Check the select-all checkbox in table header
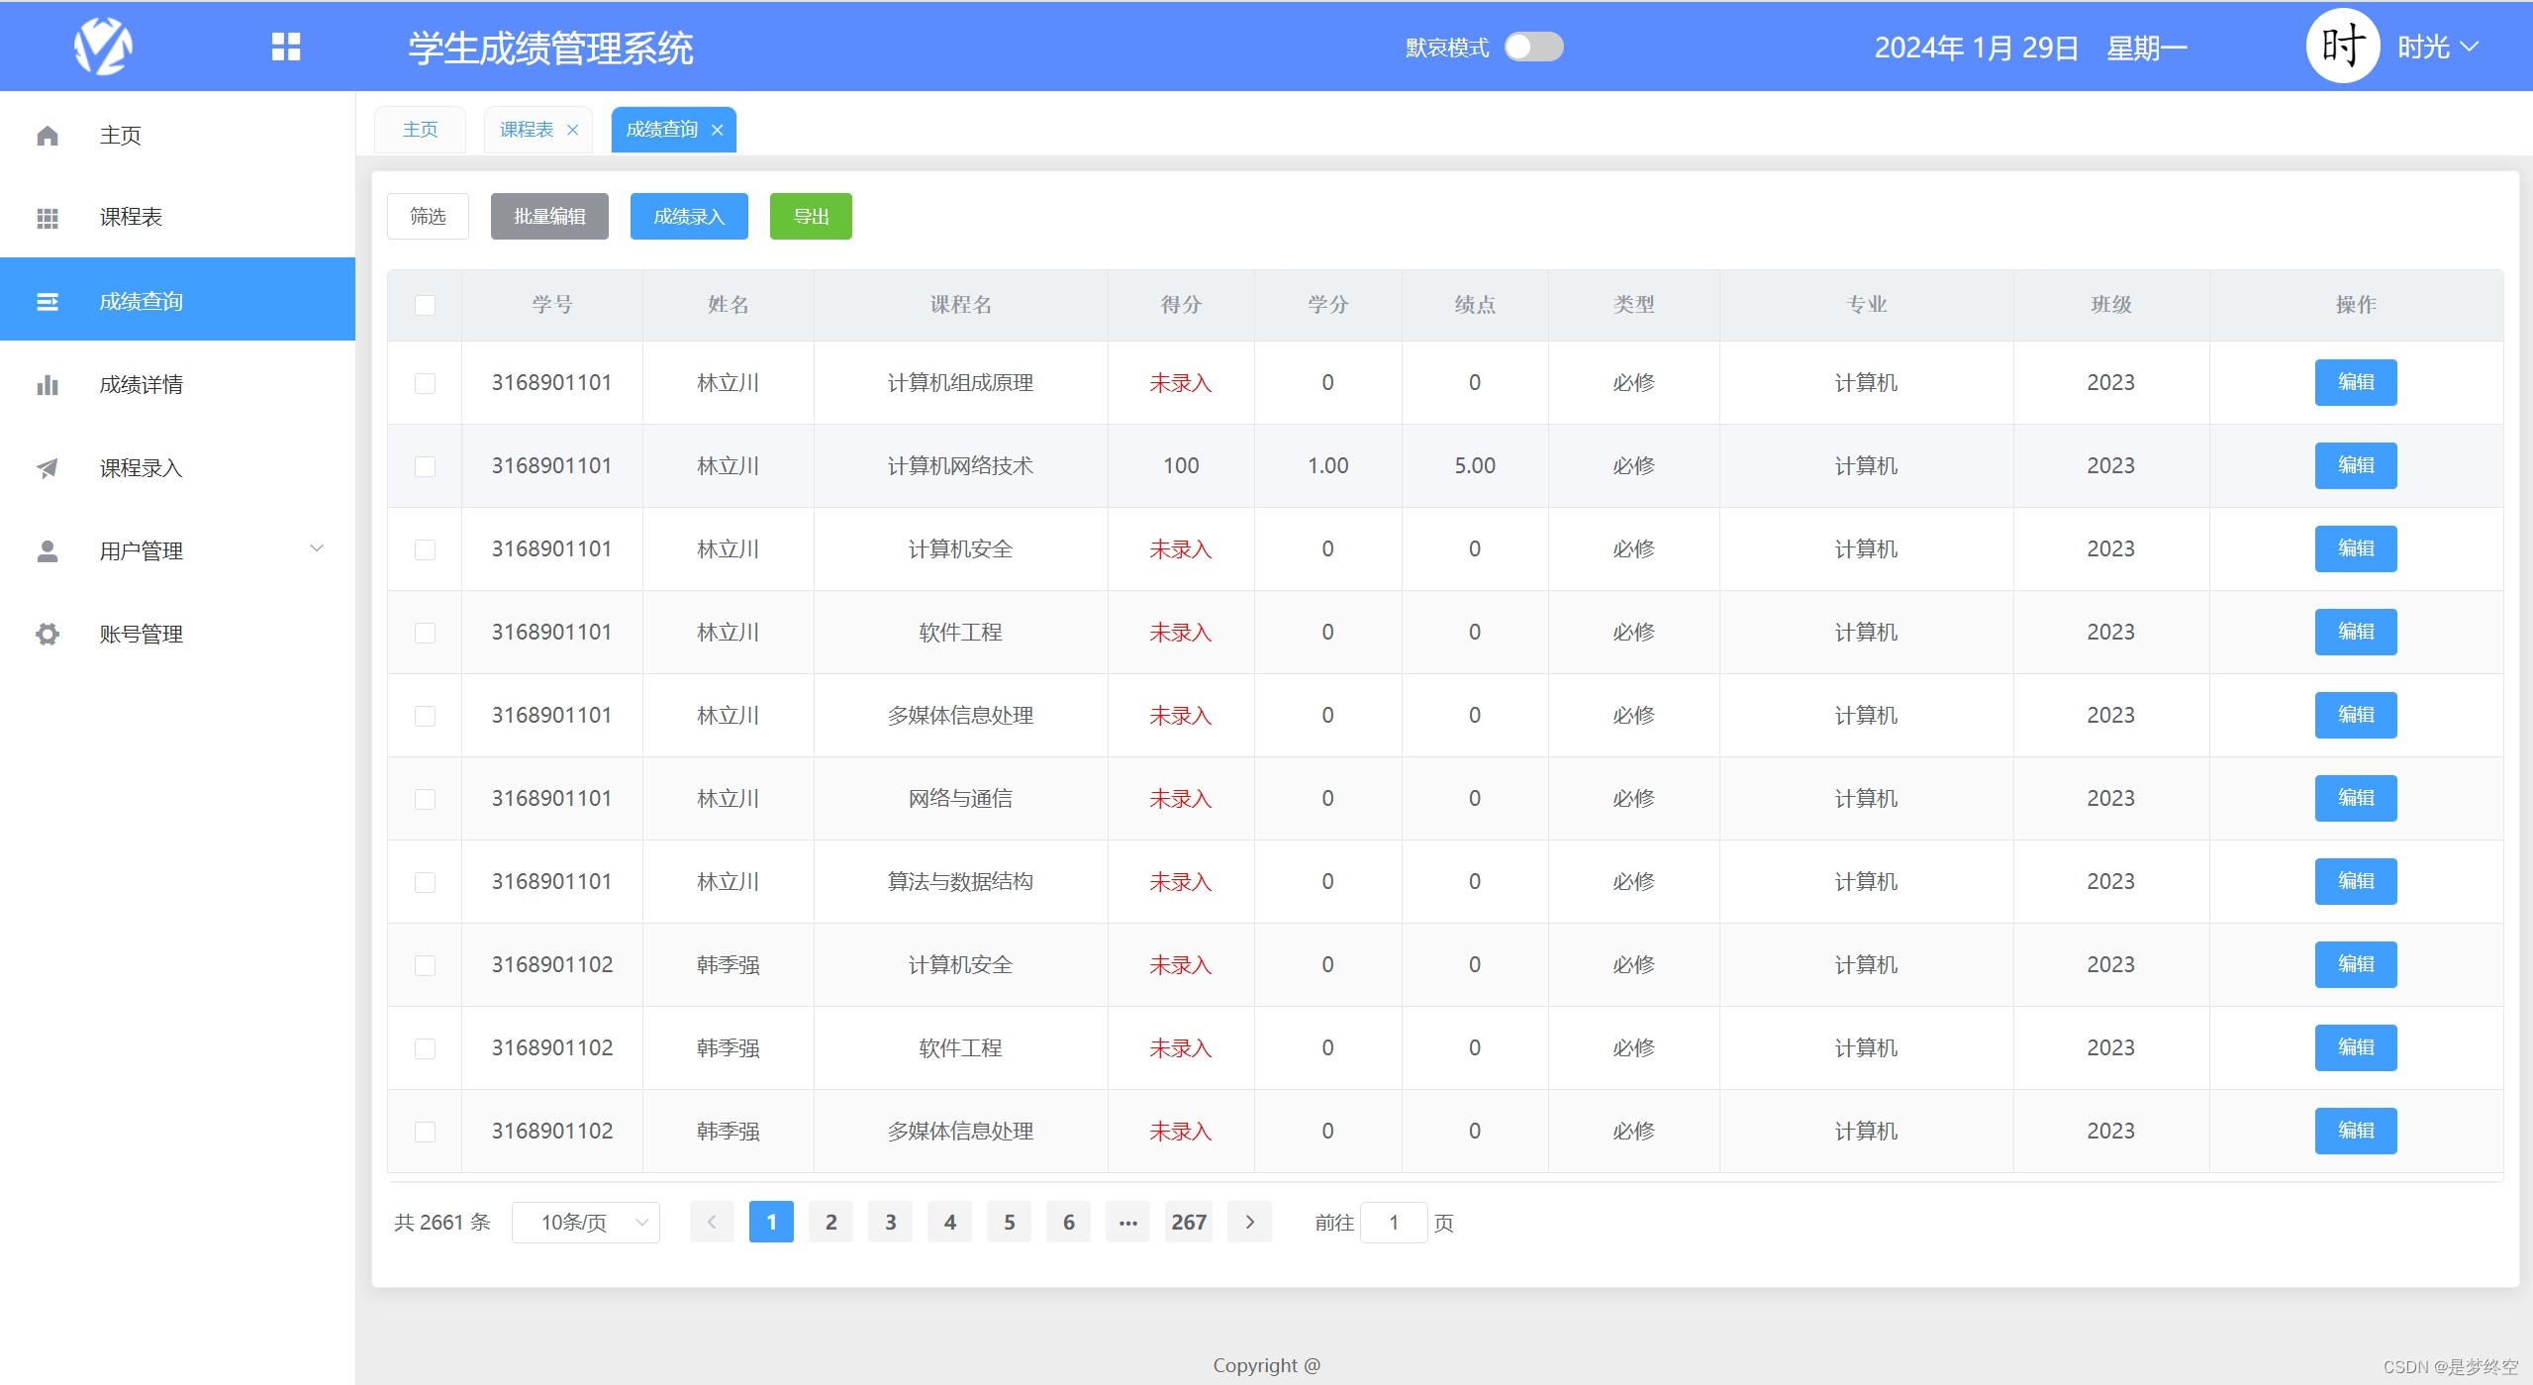This screenshot has height=1385, width=2533. pos(425,305)
